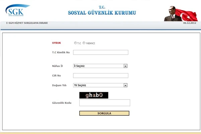Click the SOSYAL GÜVENLİK KURUMU heading
This screenshot has height=134, width=201.
click(x=102, y=13)
